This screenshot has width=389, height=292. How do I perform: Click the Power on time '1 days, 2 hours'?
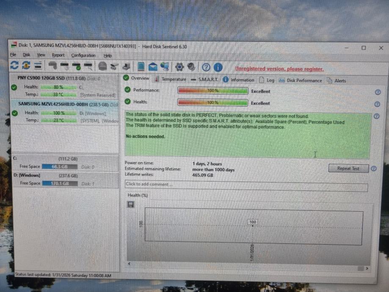tap(207, 164)
